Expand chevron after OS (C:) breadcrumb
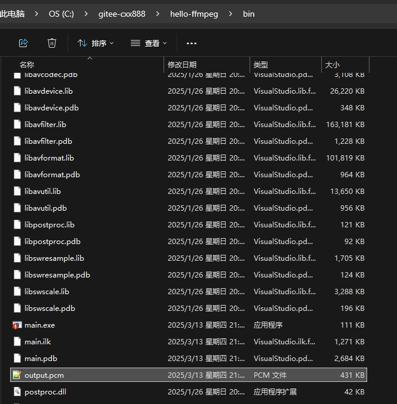Screen dimensions: 397x404 (x=86, y=14)
